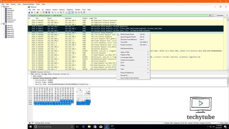Reset packet text zoom to normal
The height and width of the screenshot is (129, 229).
(x=82, y=13)
